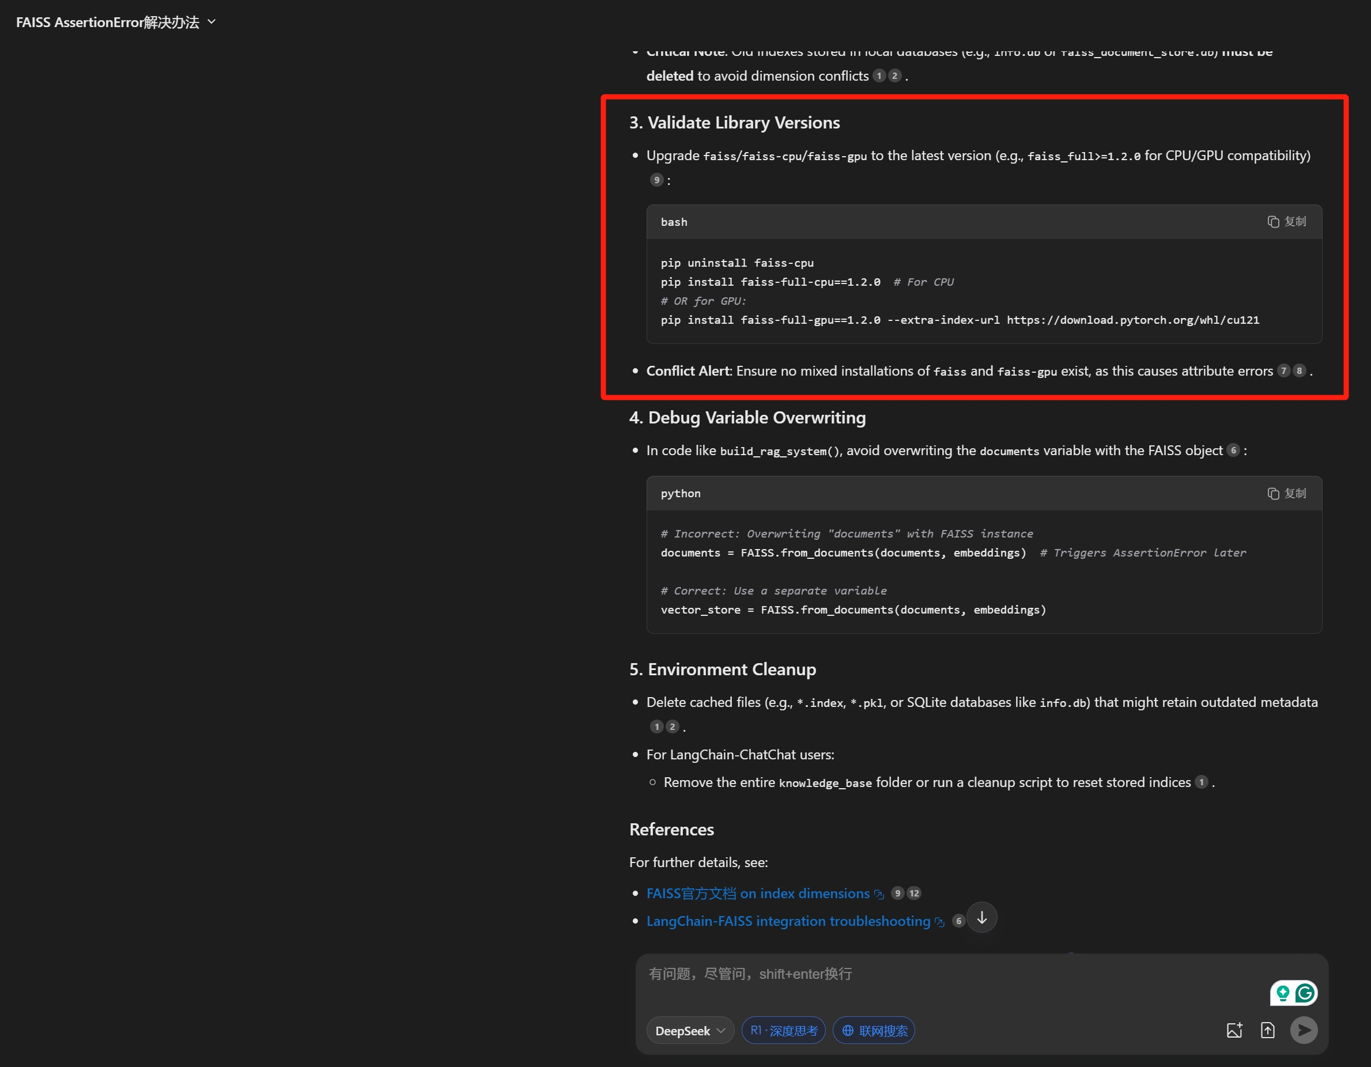The width and height of the screenshot is (1371, 1067).
Task: Click citation 12 in References
Action: (914, 893)
